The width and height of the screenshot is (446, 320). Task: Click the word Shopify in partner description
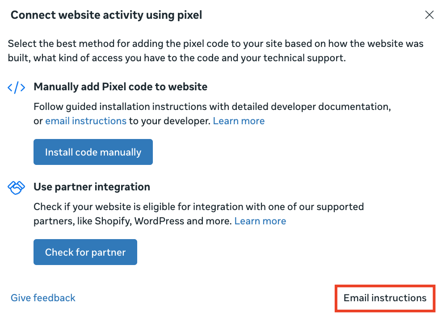(x=112, y=221)
